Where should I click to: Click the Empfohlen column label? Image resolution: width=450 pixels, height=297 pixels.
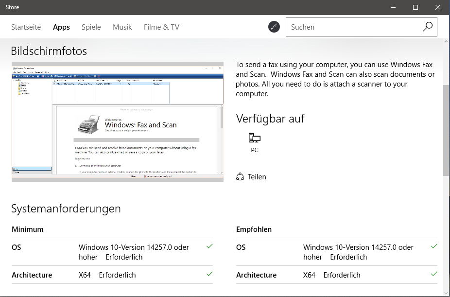(254, 229)
